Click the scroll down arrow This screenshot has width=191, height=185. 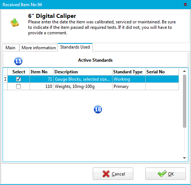(184, 158)
